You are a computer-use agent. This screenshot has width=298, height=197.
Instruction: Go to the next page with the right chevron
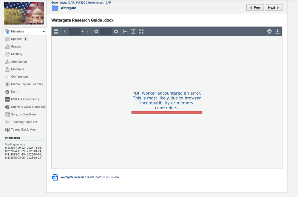[87, 31]
